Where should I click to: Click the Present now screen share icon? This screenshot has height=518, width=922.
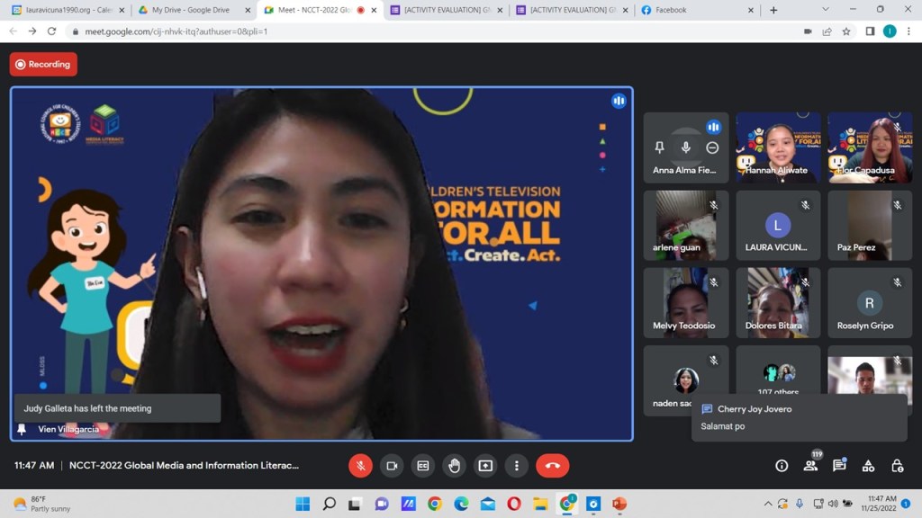pyautogui.click(x=485, y=465)
